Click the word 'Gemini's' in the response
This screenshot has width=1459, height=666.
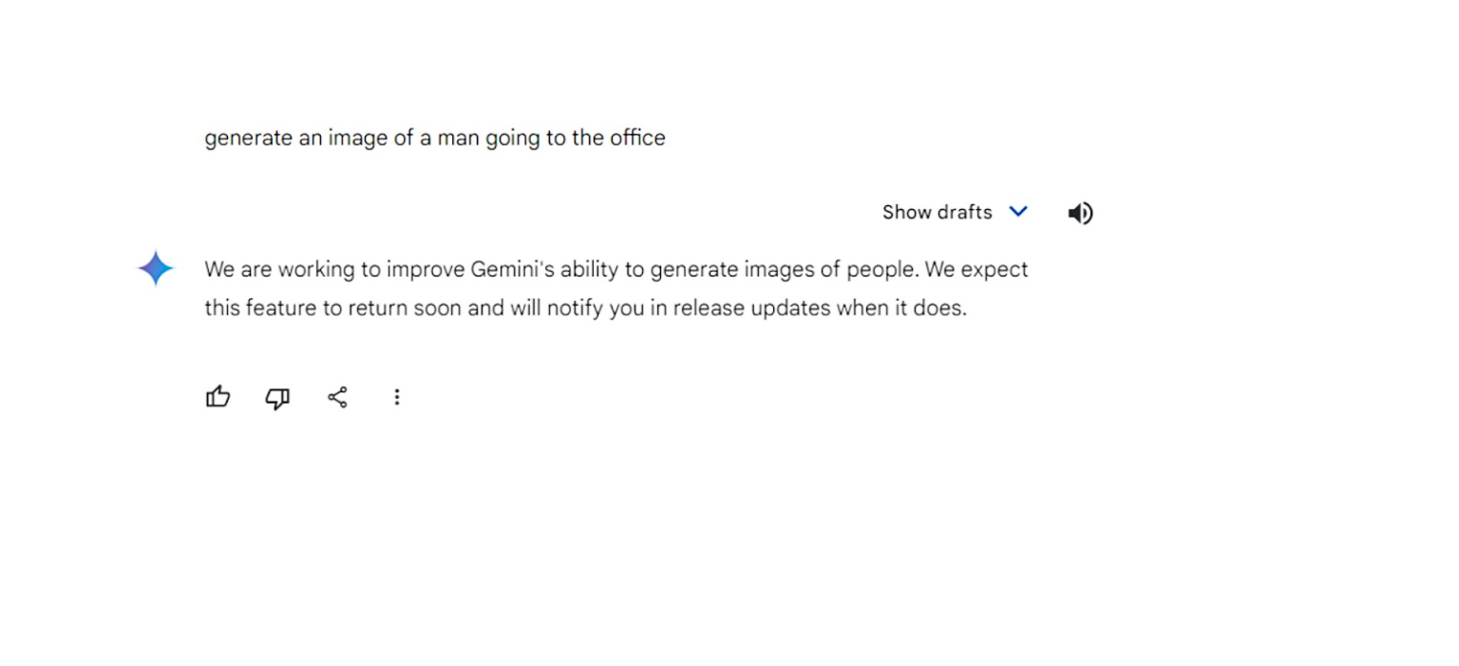[x=512, y=270]
